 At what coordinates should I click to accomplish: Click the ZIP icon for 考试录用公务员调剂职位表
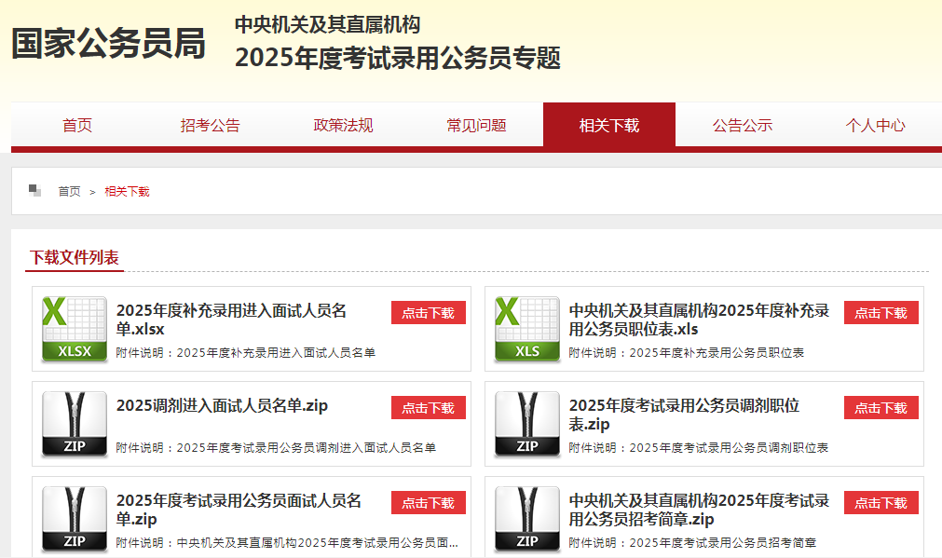tap(527, 424)
